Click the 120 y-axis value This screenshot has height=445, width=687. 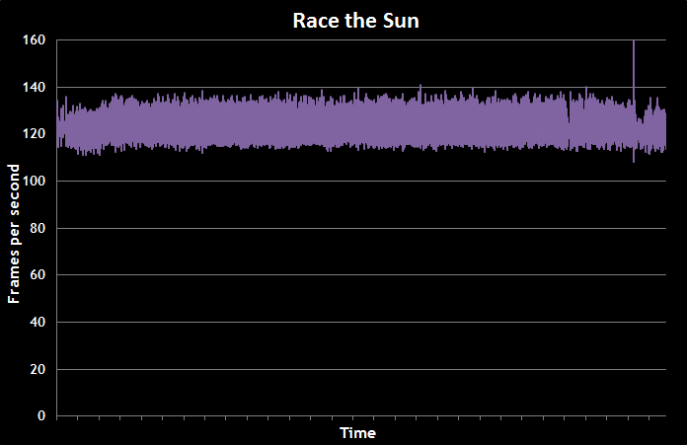point(35,134)
